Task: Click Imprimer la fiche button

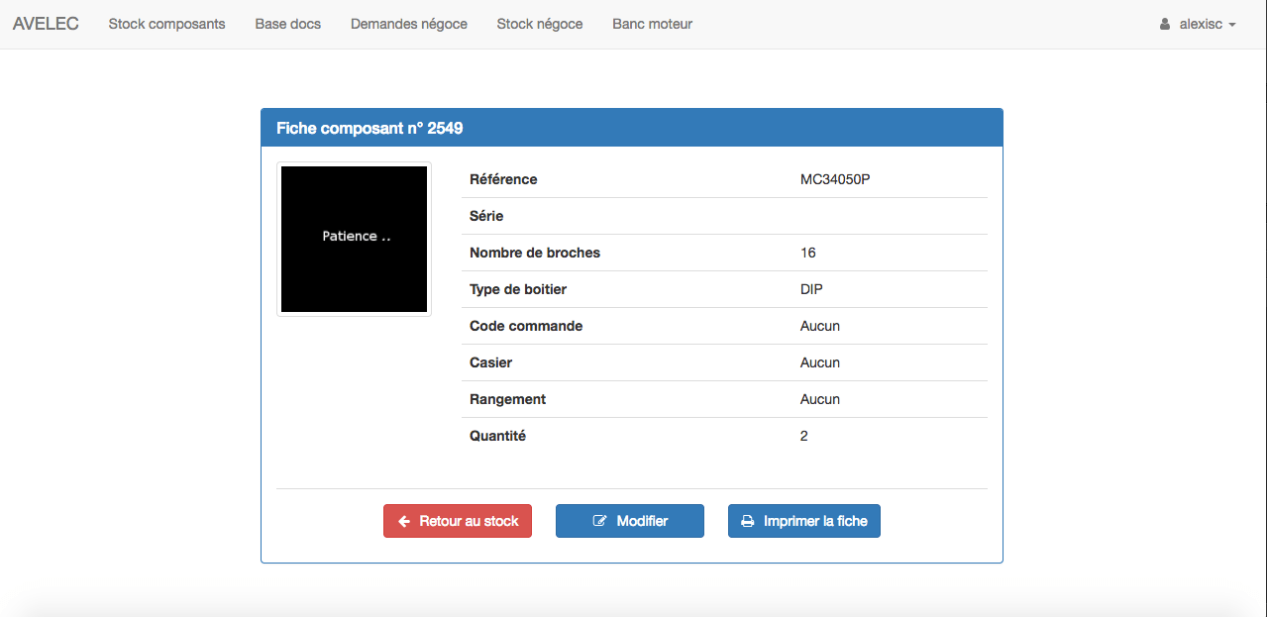Action: 804,521
